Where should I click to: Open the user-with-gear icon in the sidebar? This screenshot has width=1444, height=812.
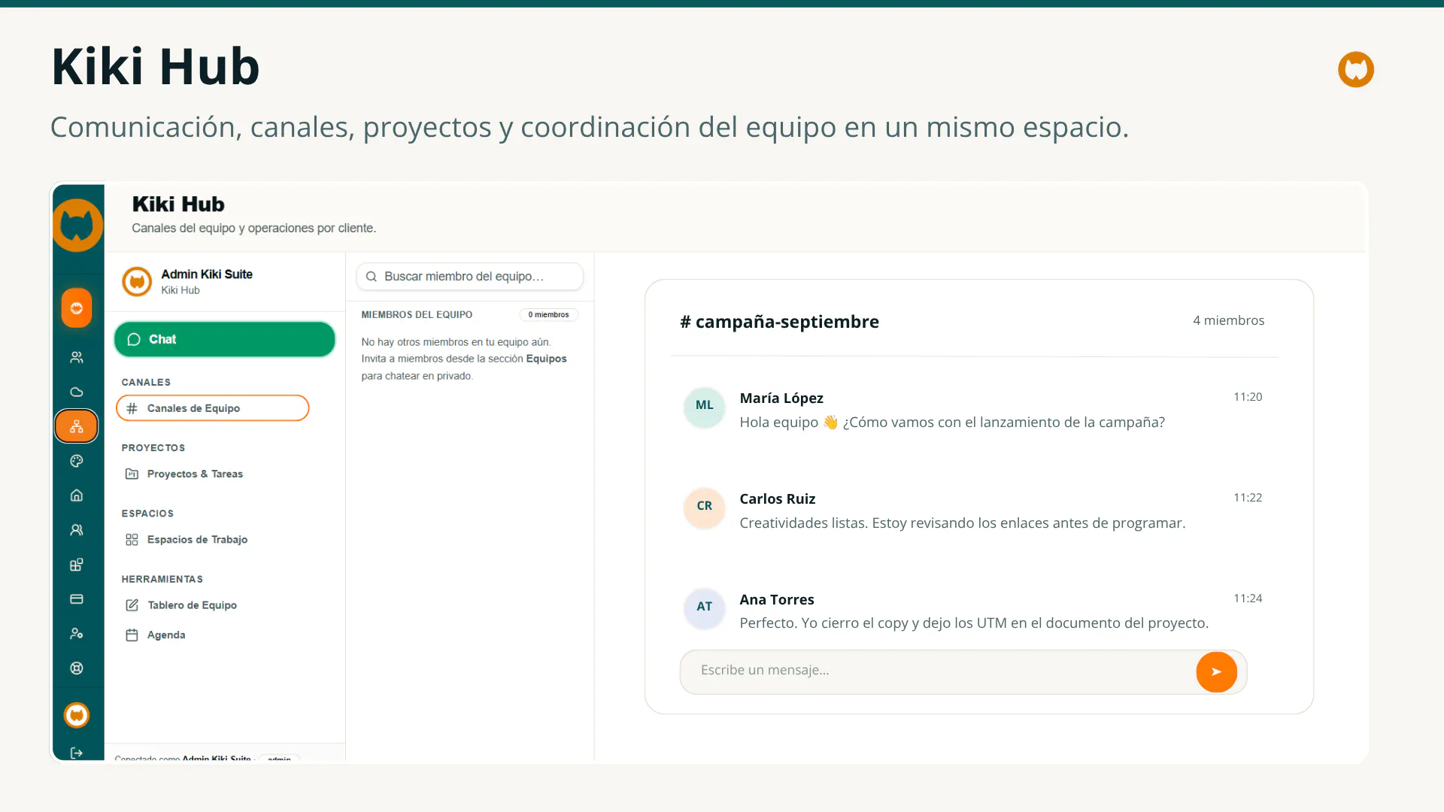point(77,634)
